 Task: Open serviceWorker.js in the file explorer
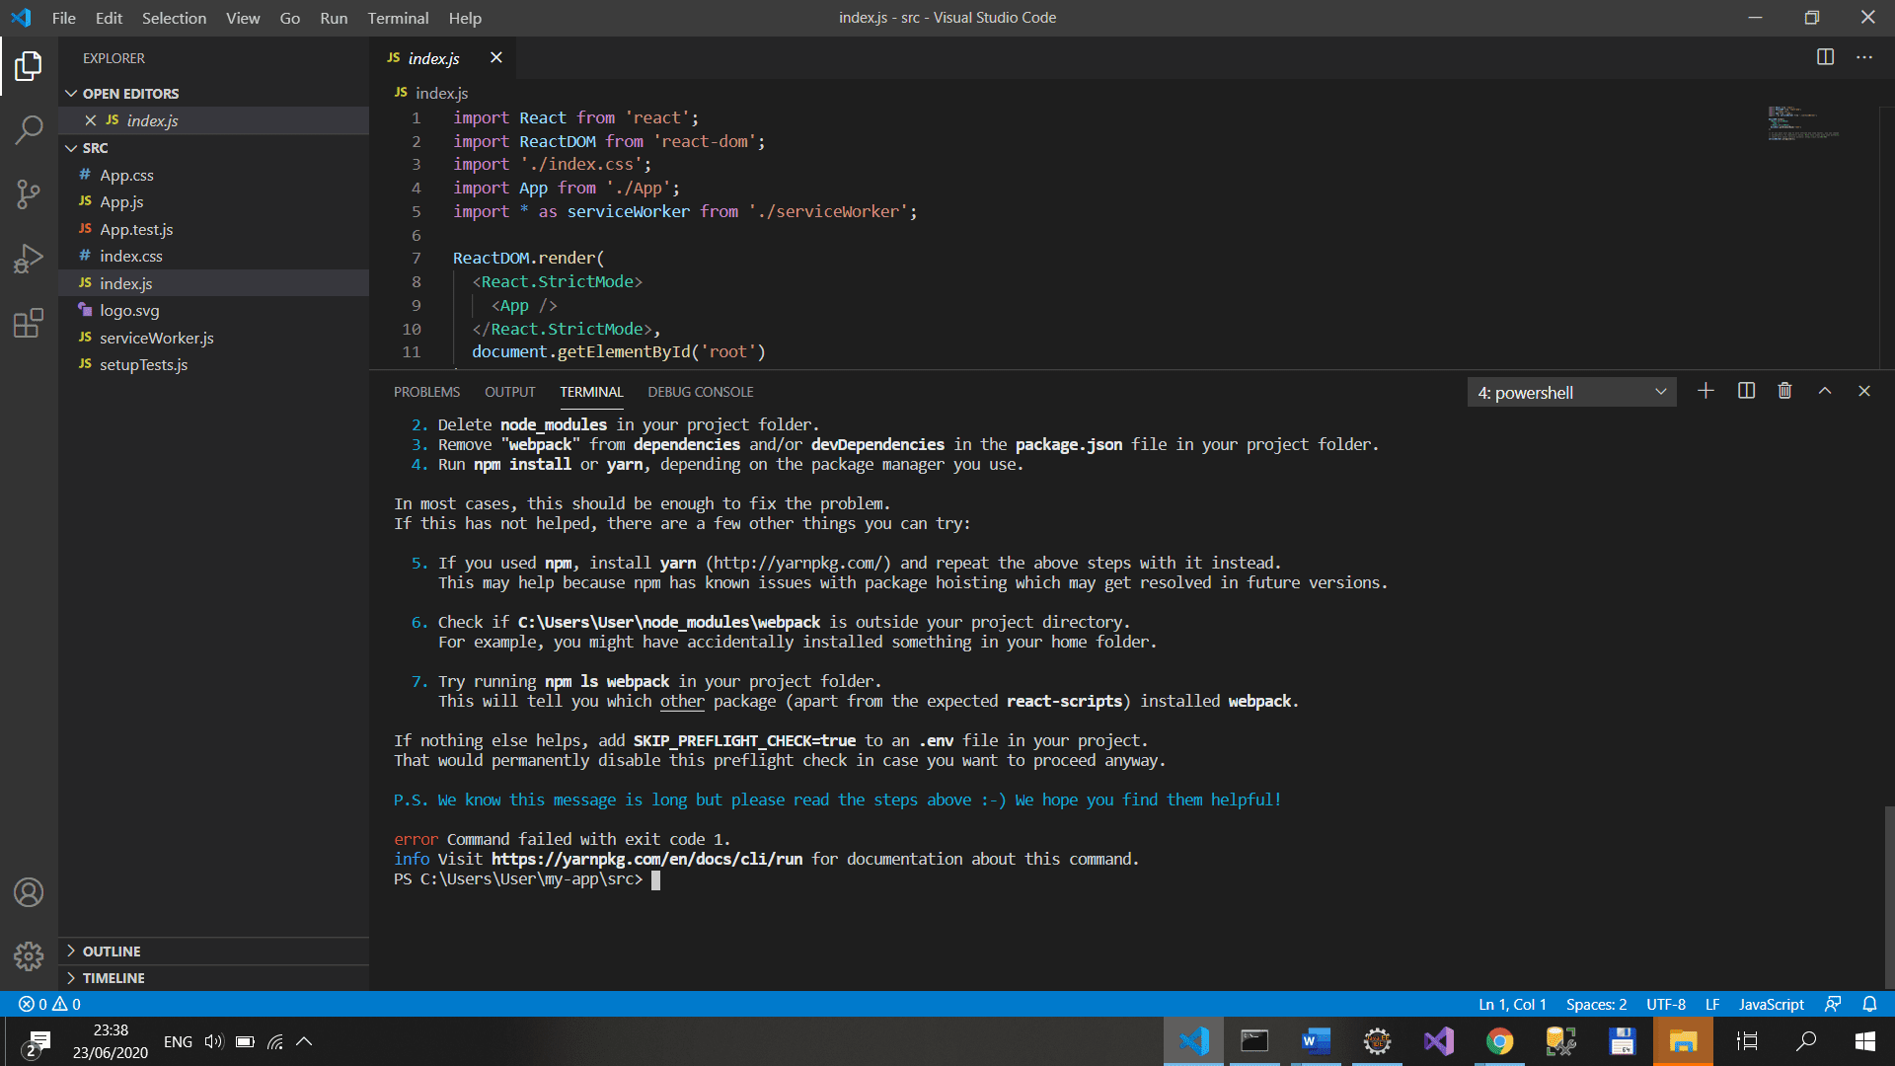[214, 338]
